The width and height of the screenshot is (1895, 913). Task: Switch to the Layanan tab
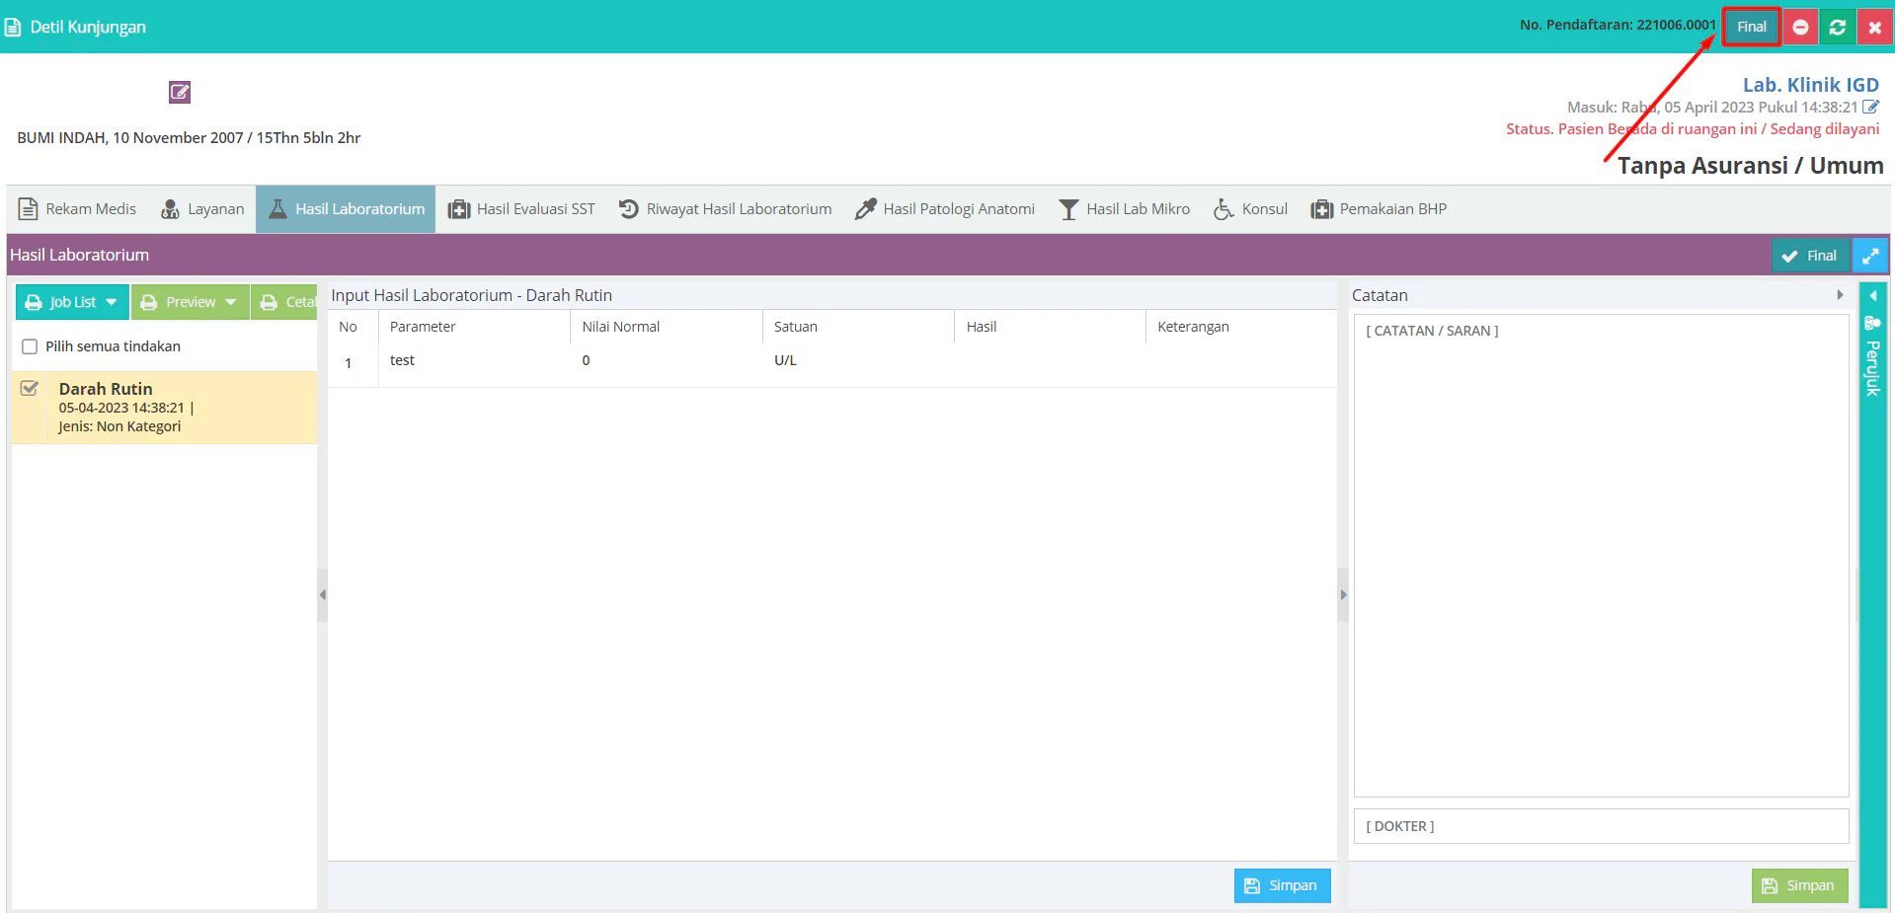point(202,209)
